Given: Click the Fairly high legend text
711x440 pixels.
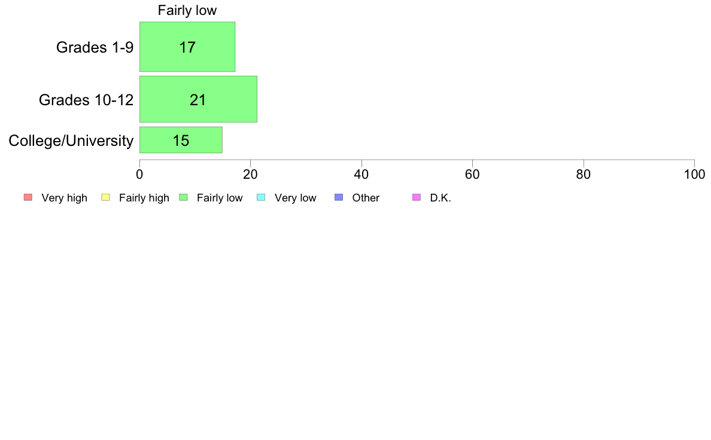Looking at the screenshot, I should (x=144, y=198).
